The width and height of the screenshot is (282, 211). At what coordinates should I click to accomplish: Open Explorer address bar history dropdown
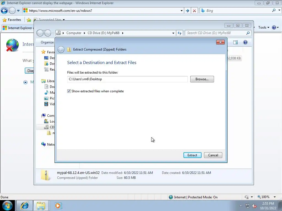tap(173, 33)
